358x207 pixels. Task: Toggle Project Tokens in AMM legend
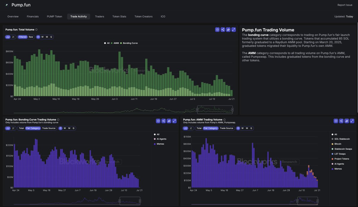340,159
